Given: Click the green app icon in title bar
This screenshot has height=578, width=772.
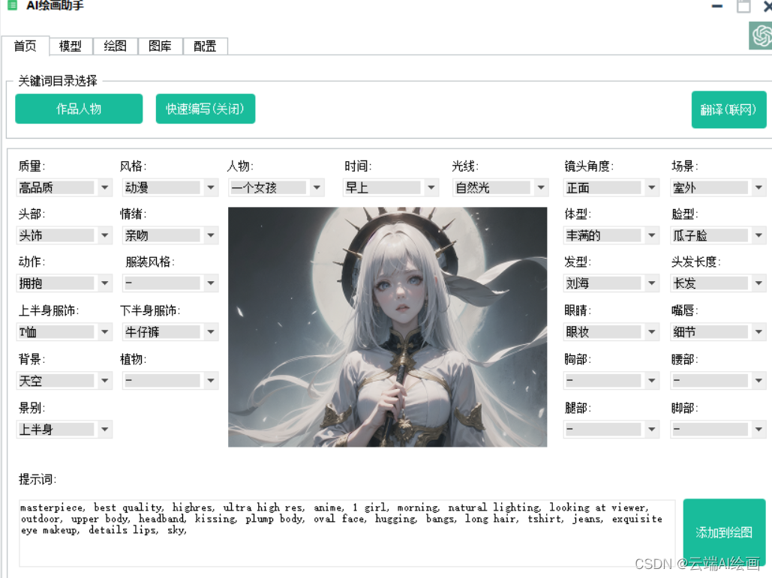Looking at the screenshot, I should [12, 5].
